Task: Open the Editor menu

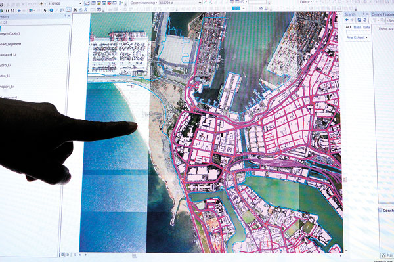Action: [x=305, y=2]
